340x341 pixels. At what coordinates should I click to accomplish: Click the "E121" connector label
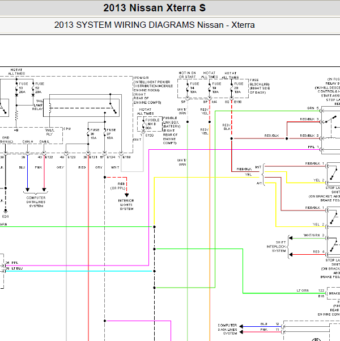(x=93, y=157)
